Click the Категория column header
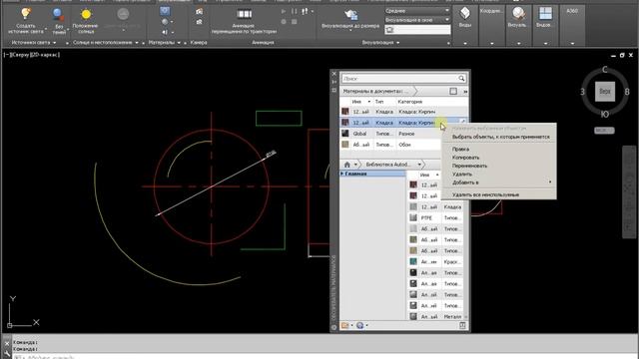Screen dimensions: 639x359 (x=410, y=102)
